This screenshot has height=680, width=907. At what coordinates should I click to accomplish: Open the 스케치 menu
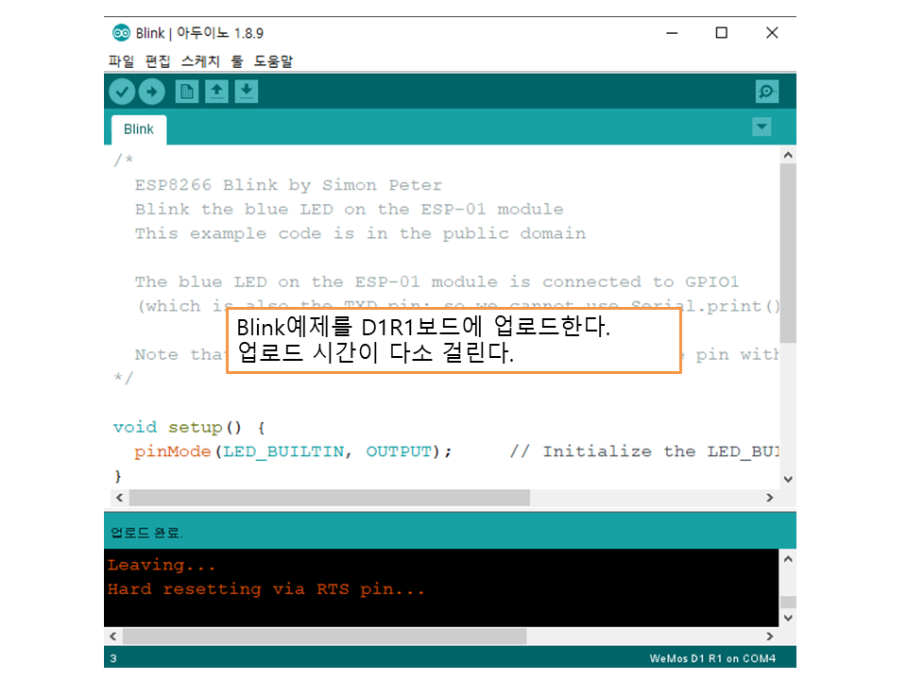click(200, 61)
